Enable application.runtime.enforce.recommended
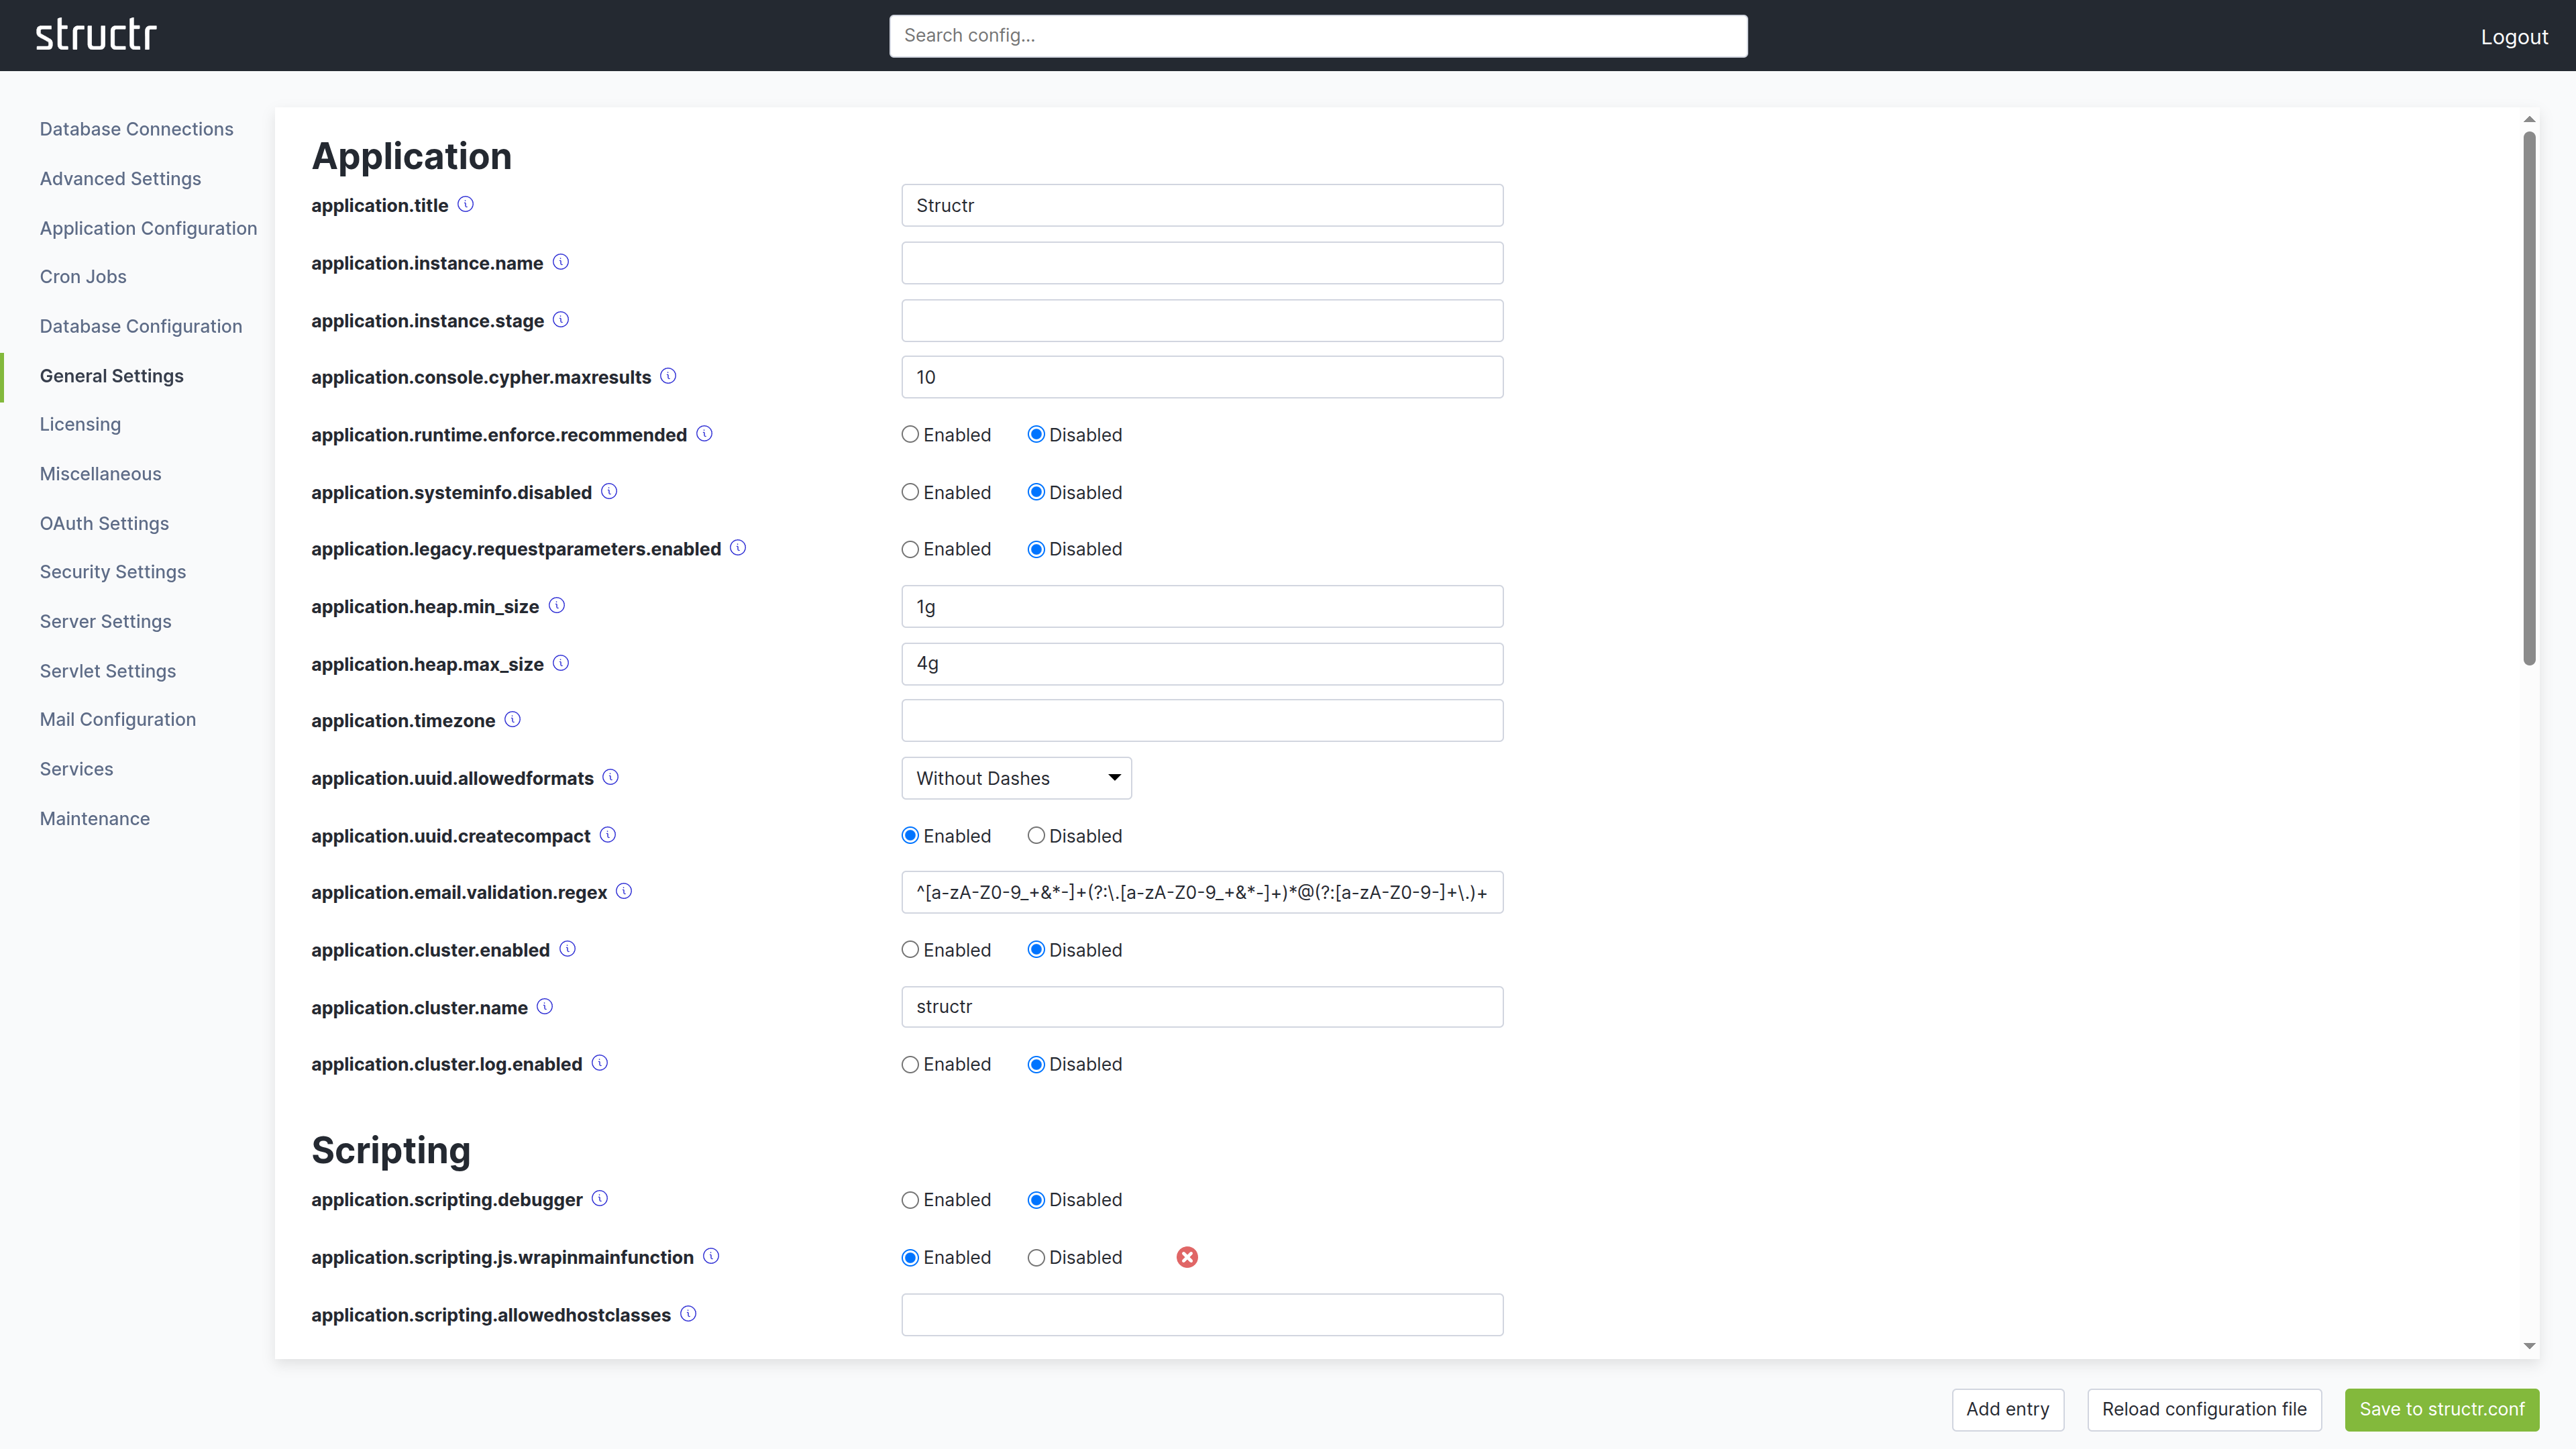The image size is (2576, 1449). tap(909, 434)
